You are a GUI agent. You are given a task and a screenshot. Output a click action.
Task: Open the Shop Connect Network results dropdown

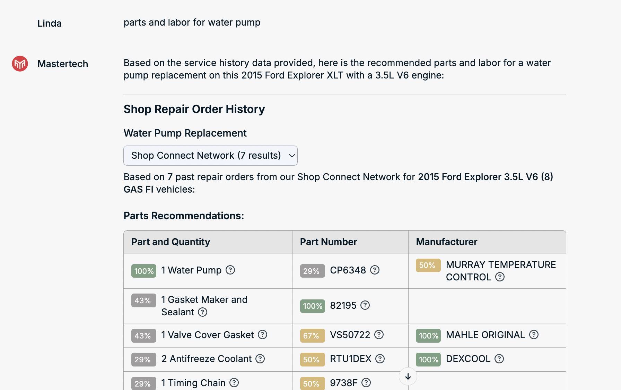point(210,156)
